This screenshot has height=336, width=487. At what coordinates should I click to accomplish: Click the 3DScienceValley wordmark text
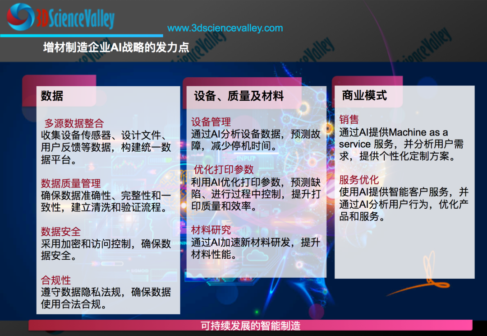[x=75, y=18]
